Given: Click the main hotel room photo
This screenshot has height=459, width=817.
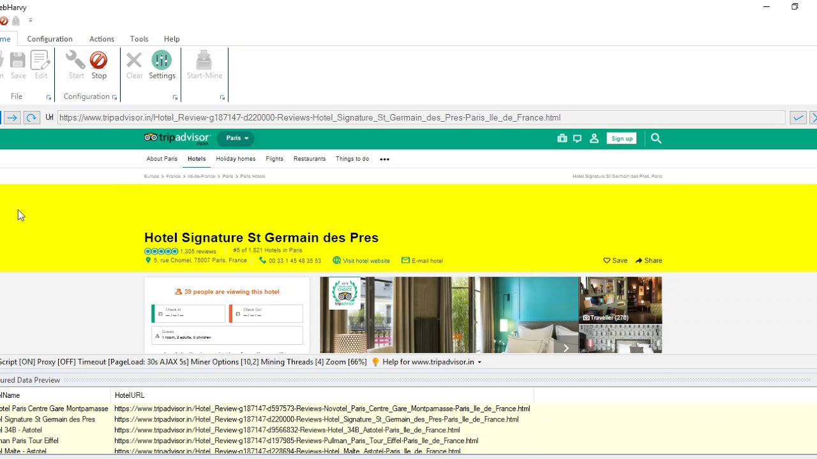Looking at the screenshot, I should [x=449, y=315].
